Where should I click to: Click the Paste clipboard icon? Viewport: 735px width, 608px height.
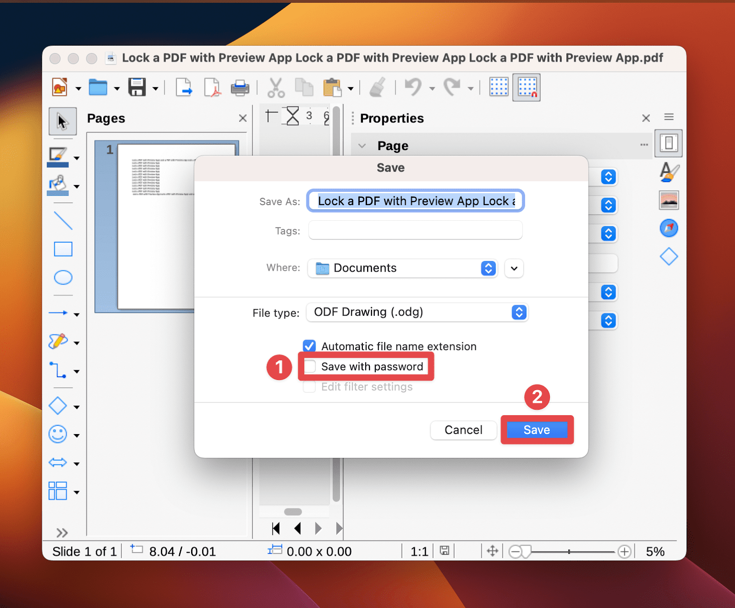click(x=333, y=87)
